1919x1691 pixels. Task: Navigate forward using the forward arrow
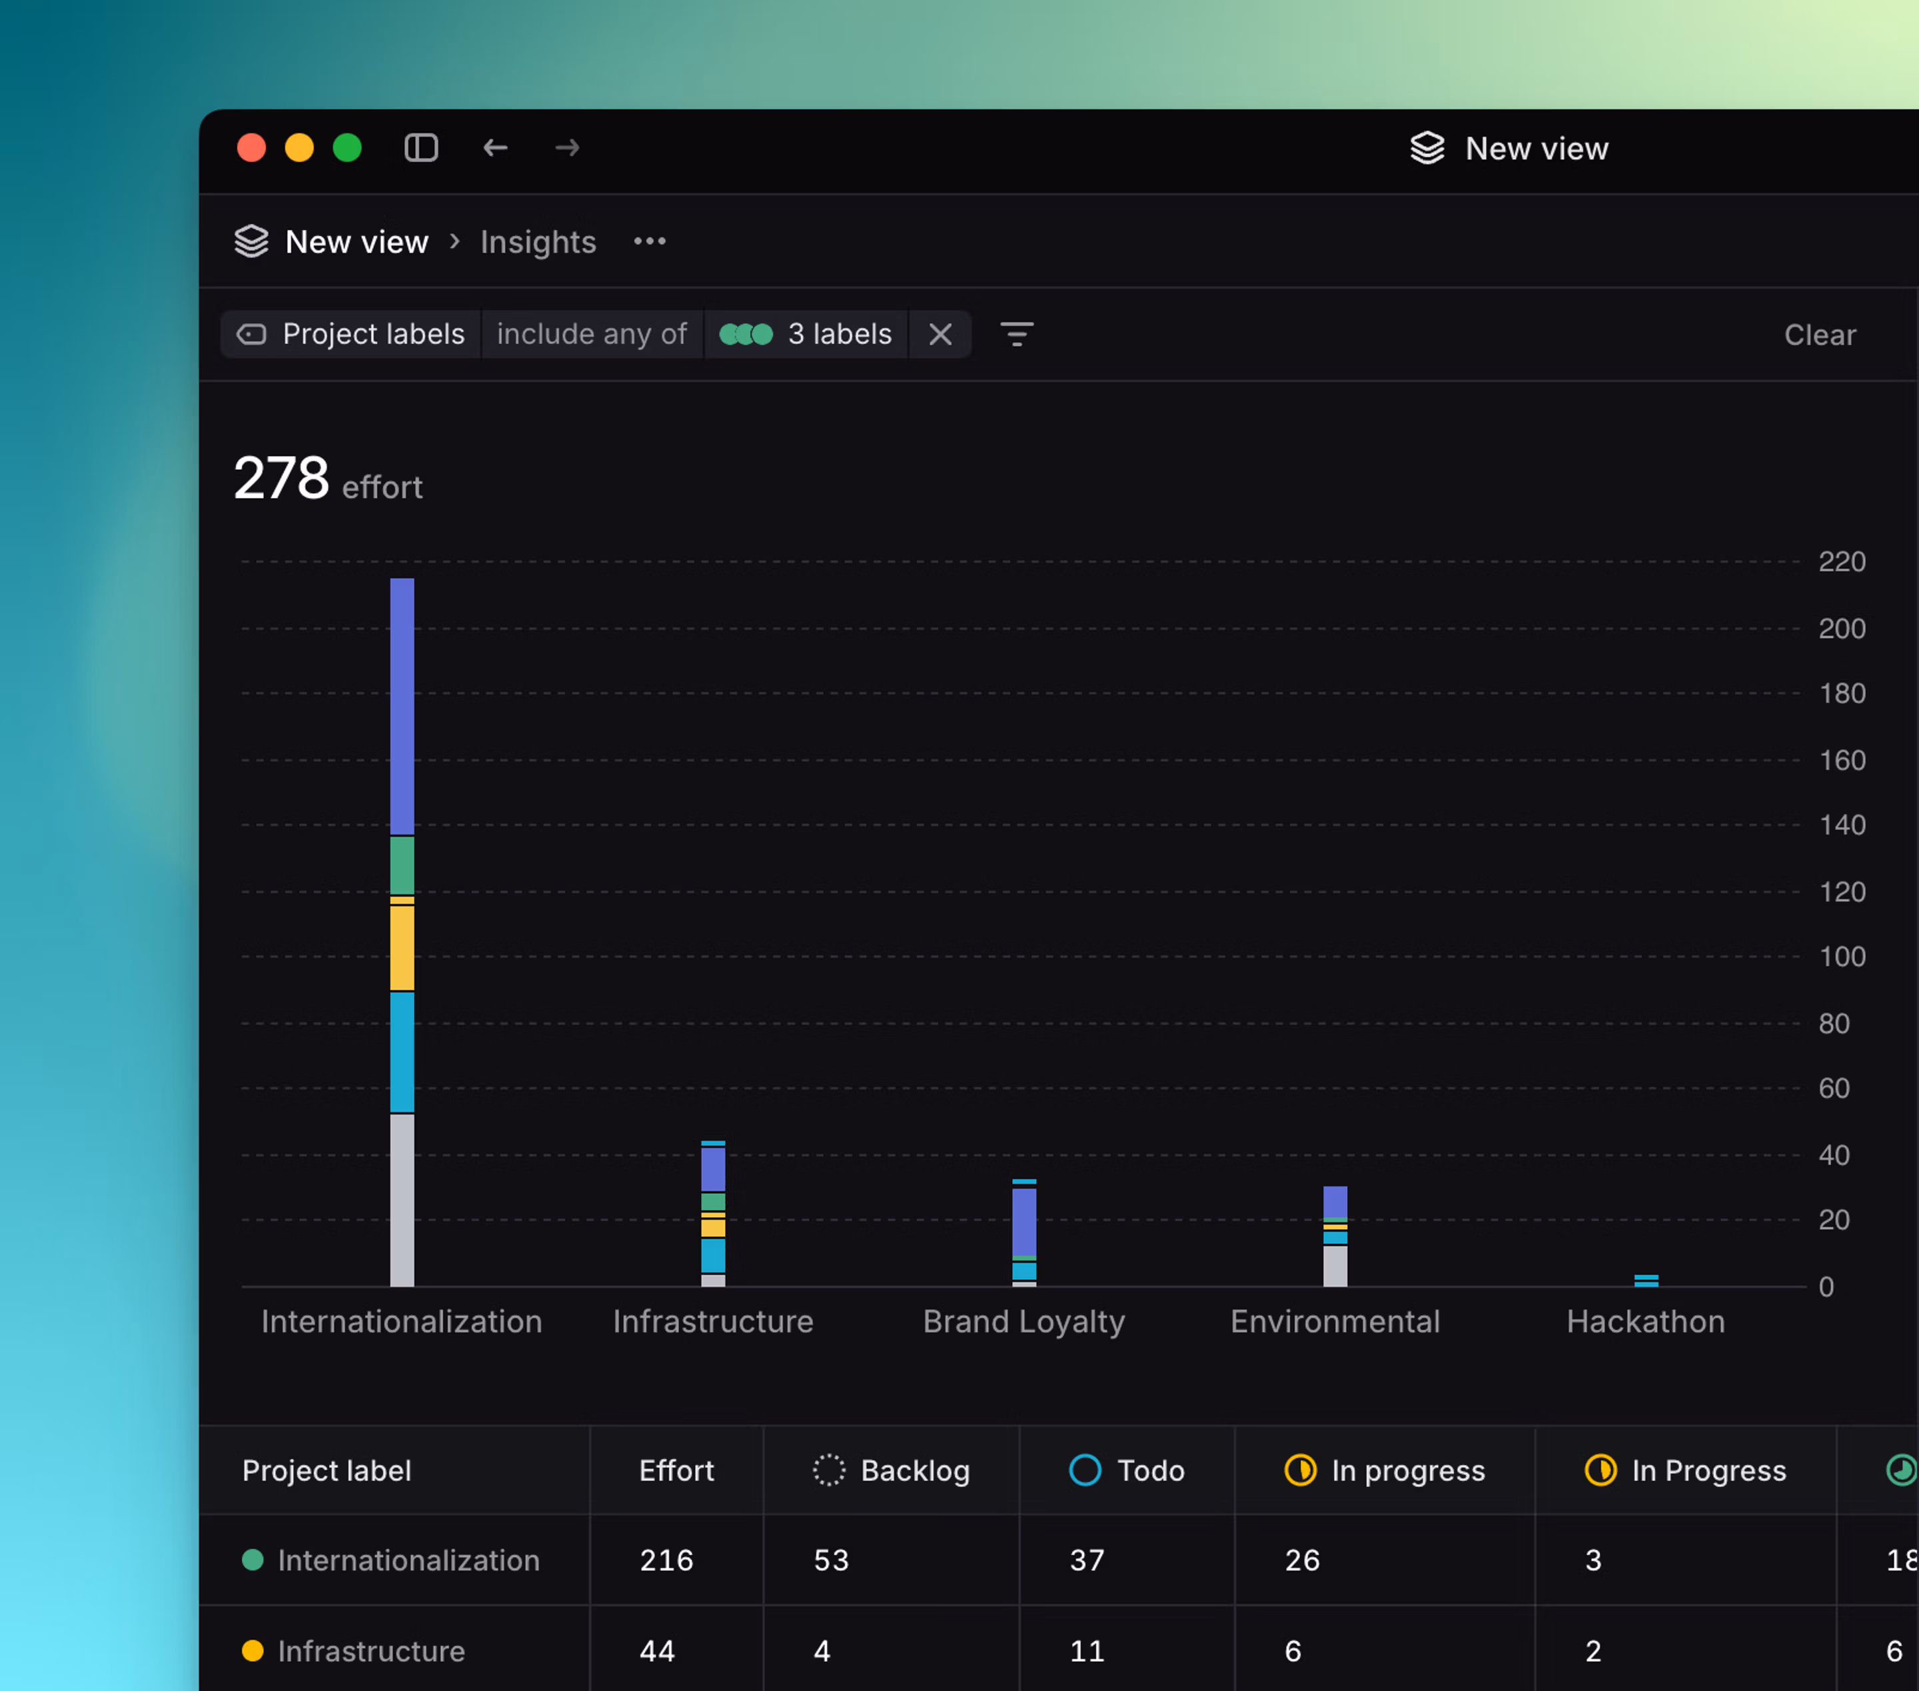point(567,147)
